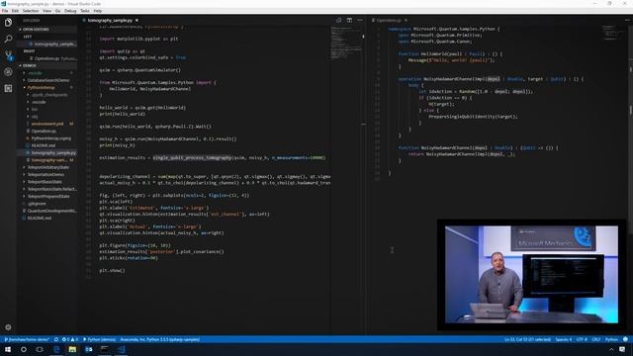This screenshot has width=633, height=356.
Task: Open the Selection menu
Action: (x=31, y=11)
